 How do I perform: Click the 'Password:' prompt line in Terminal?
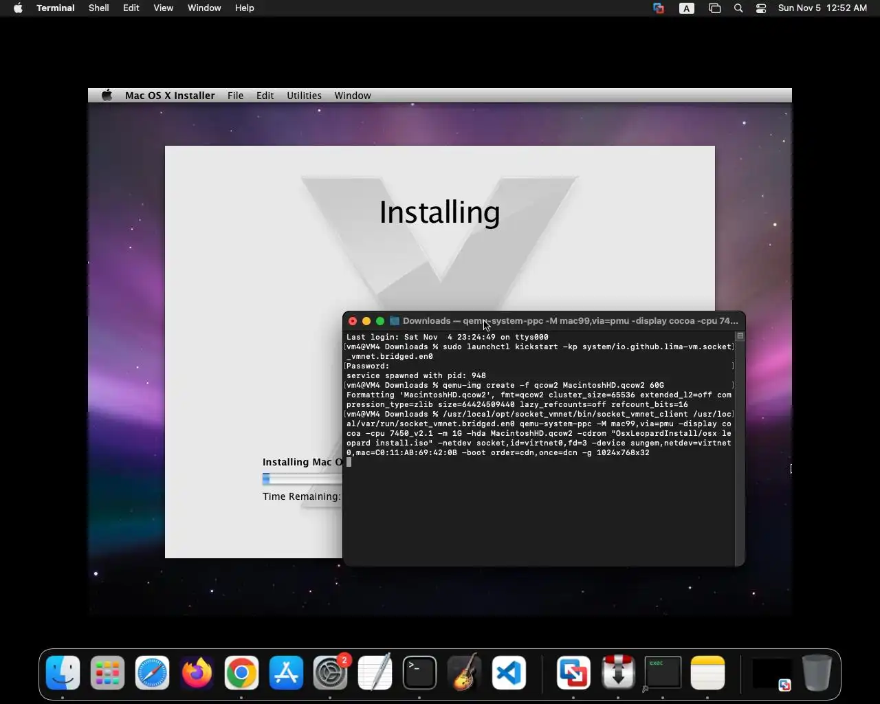368,366
